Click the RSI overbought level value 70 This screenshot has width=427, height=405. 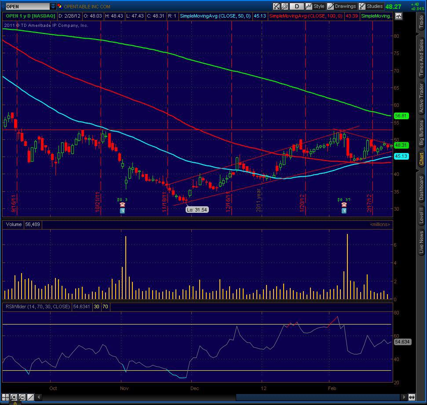105,306
